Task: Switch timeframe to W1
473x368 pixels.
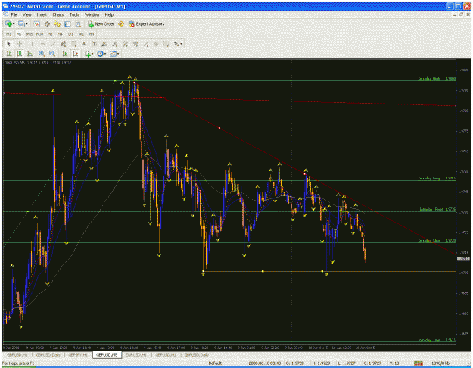Action: coord(81,34)
